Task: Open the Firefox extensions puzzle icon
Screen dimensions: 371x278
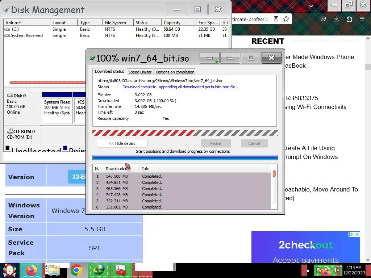Action: pyautogui.click(x=349, y=19)
